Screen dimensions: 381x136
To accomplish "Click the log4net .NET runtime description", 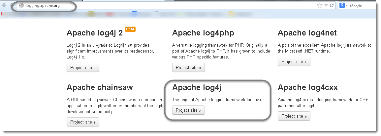I will 325,48.
